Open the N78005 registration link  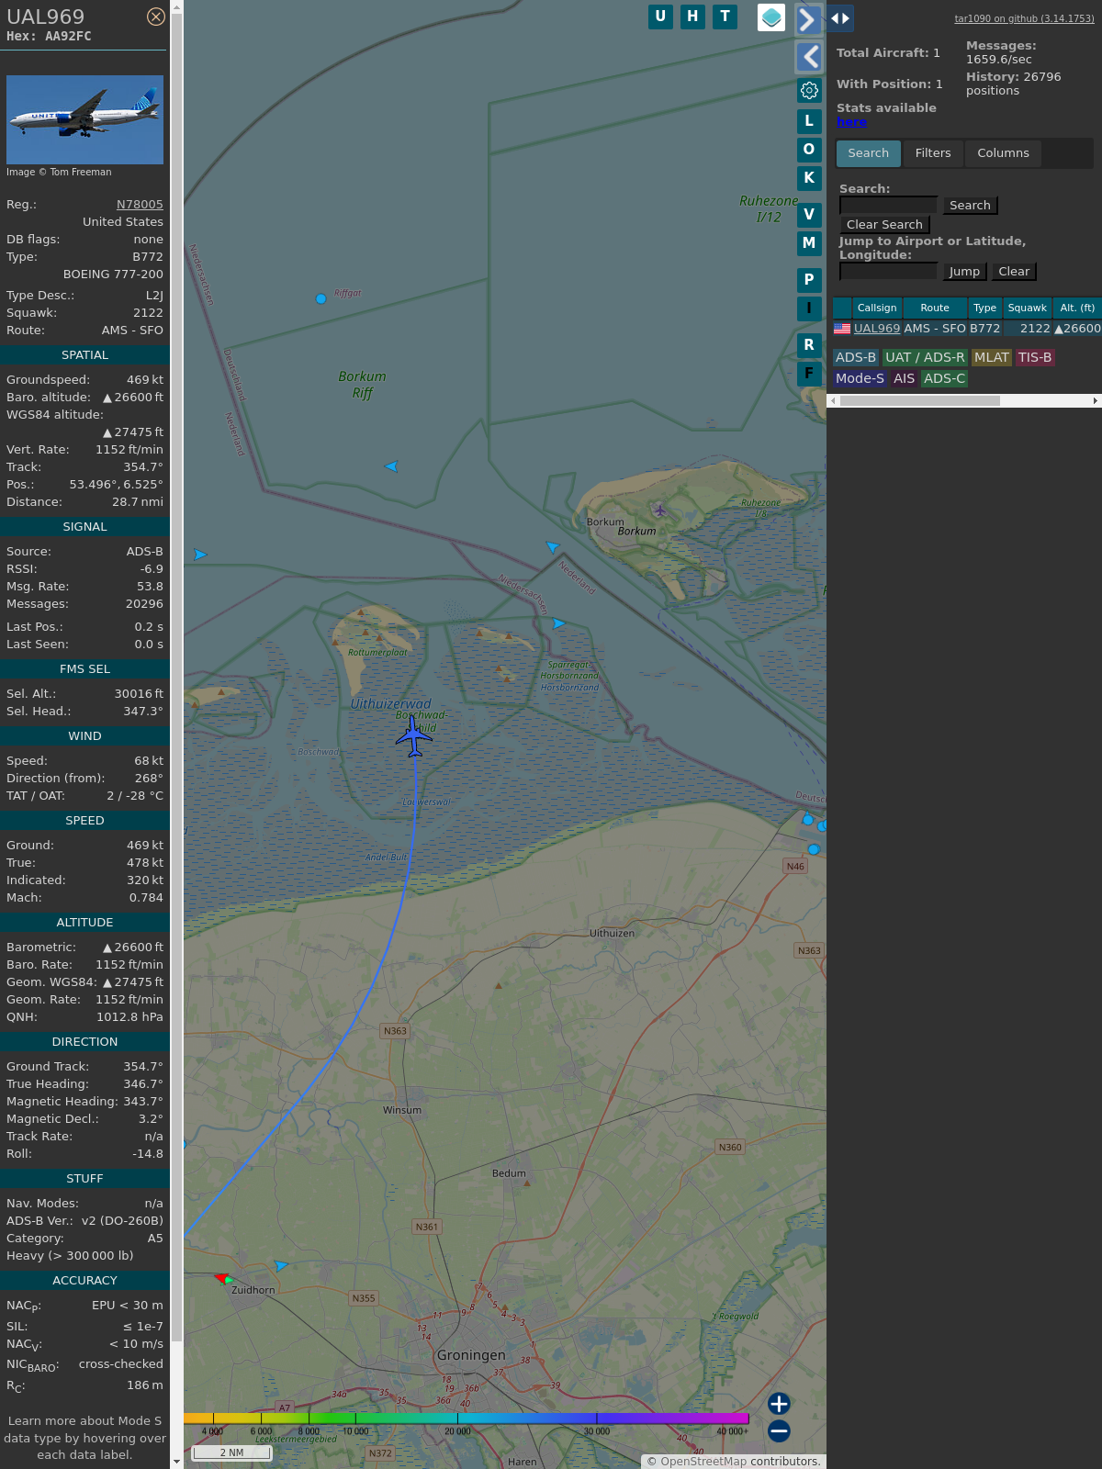pos(140,205)
